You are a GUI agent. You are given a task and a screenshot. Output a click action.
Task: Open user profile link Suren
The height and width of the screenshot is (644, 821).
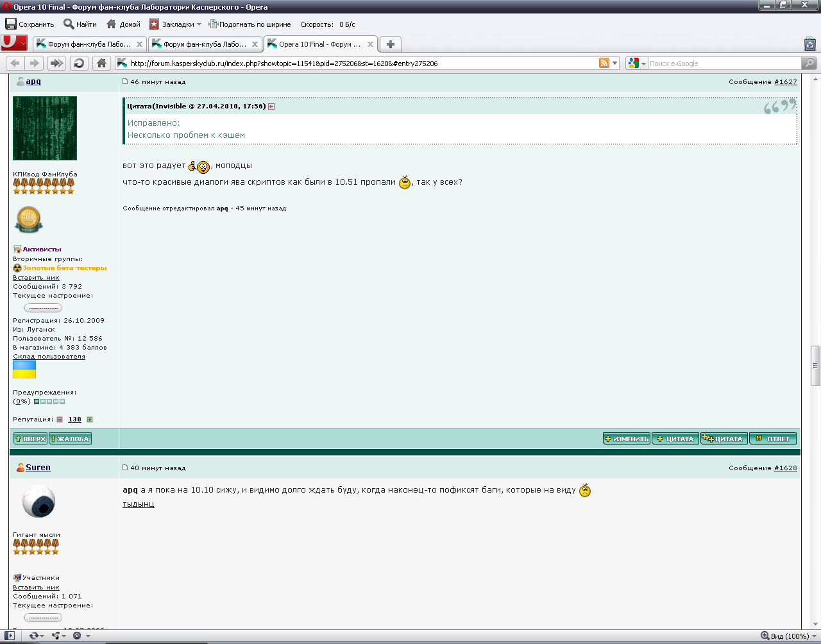click(x=38, y=468)
